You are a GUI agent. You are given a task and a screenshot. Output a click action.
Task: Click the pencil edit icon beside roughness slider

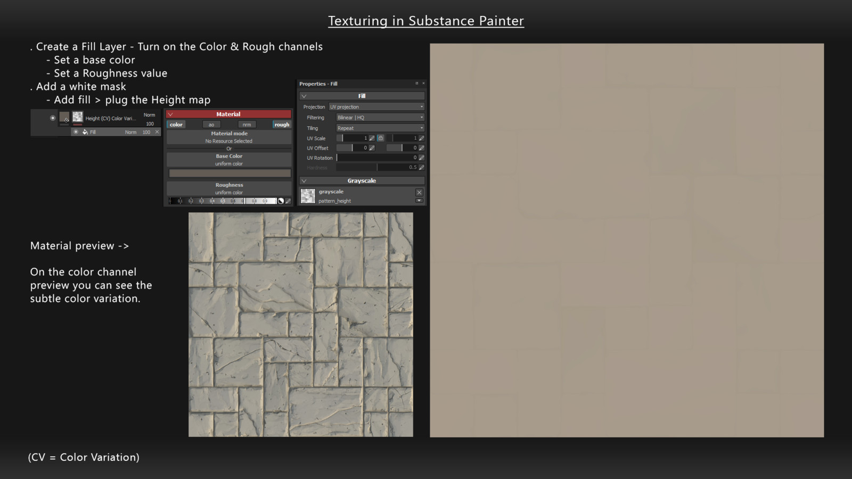coord(288,201)
